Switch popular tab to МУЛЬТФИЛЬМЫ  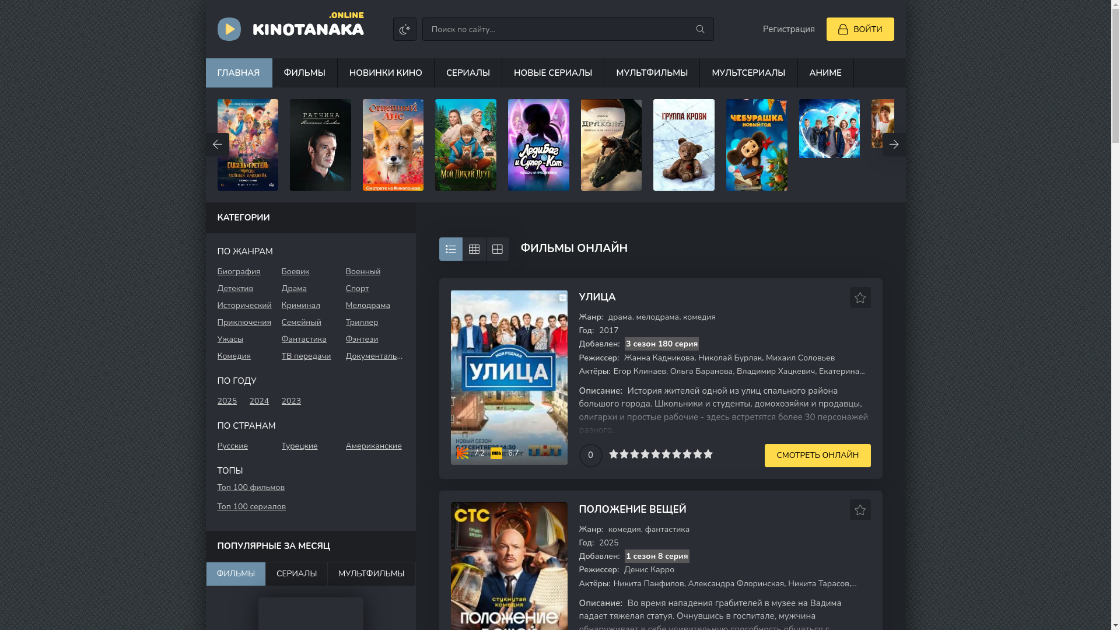point(371,574)
